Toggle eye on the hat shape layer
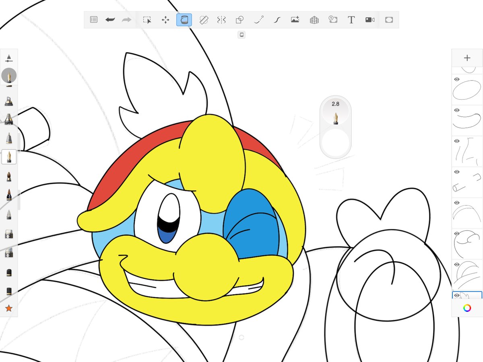483x362 pixels. [457, 265]
